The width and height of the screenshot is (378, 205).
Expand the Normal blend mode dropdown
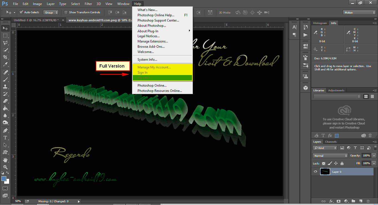point(330,156)
